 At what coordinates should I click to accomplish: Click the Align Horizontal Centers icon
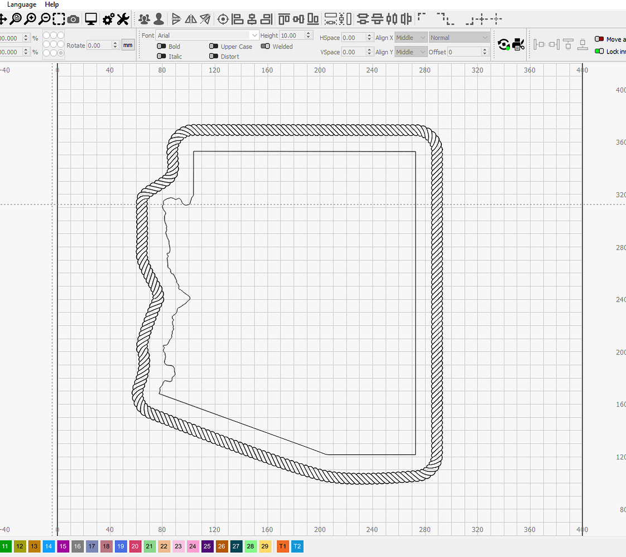point(252,19)
